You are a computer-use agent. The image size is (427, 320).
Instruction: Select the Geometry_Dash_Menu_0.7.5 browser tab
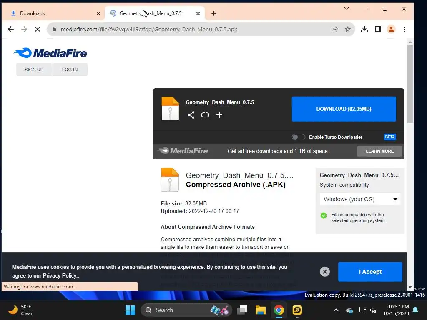(155, 13)
